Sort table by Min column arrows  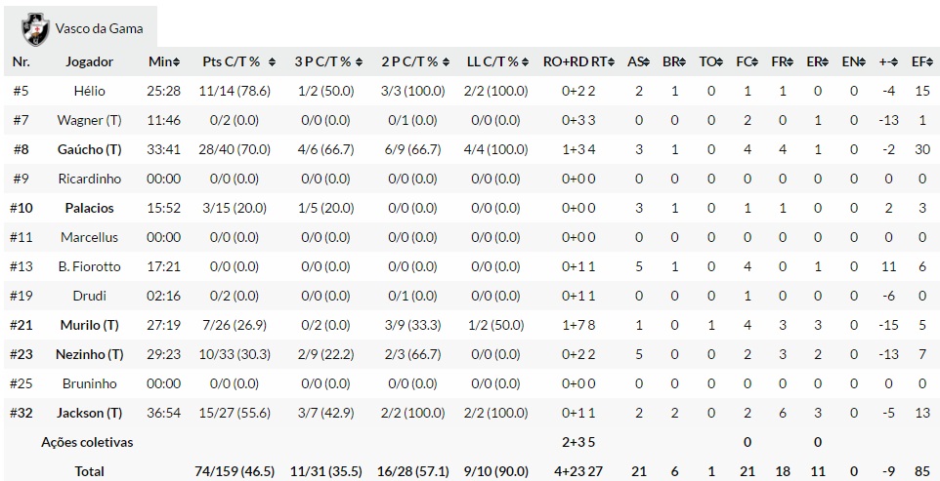[163, 61]
